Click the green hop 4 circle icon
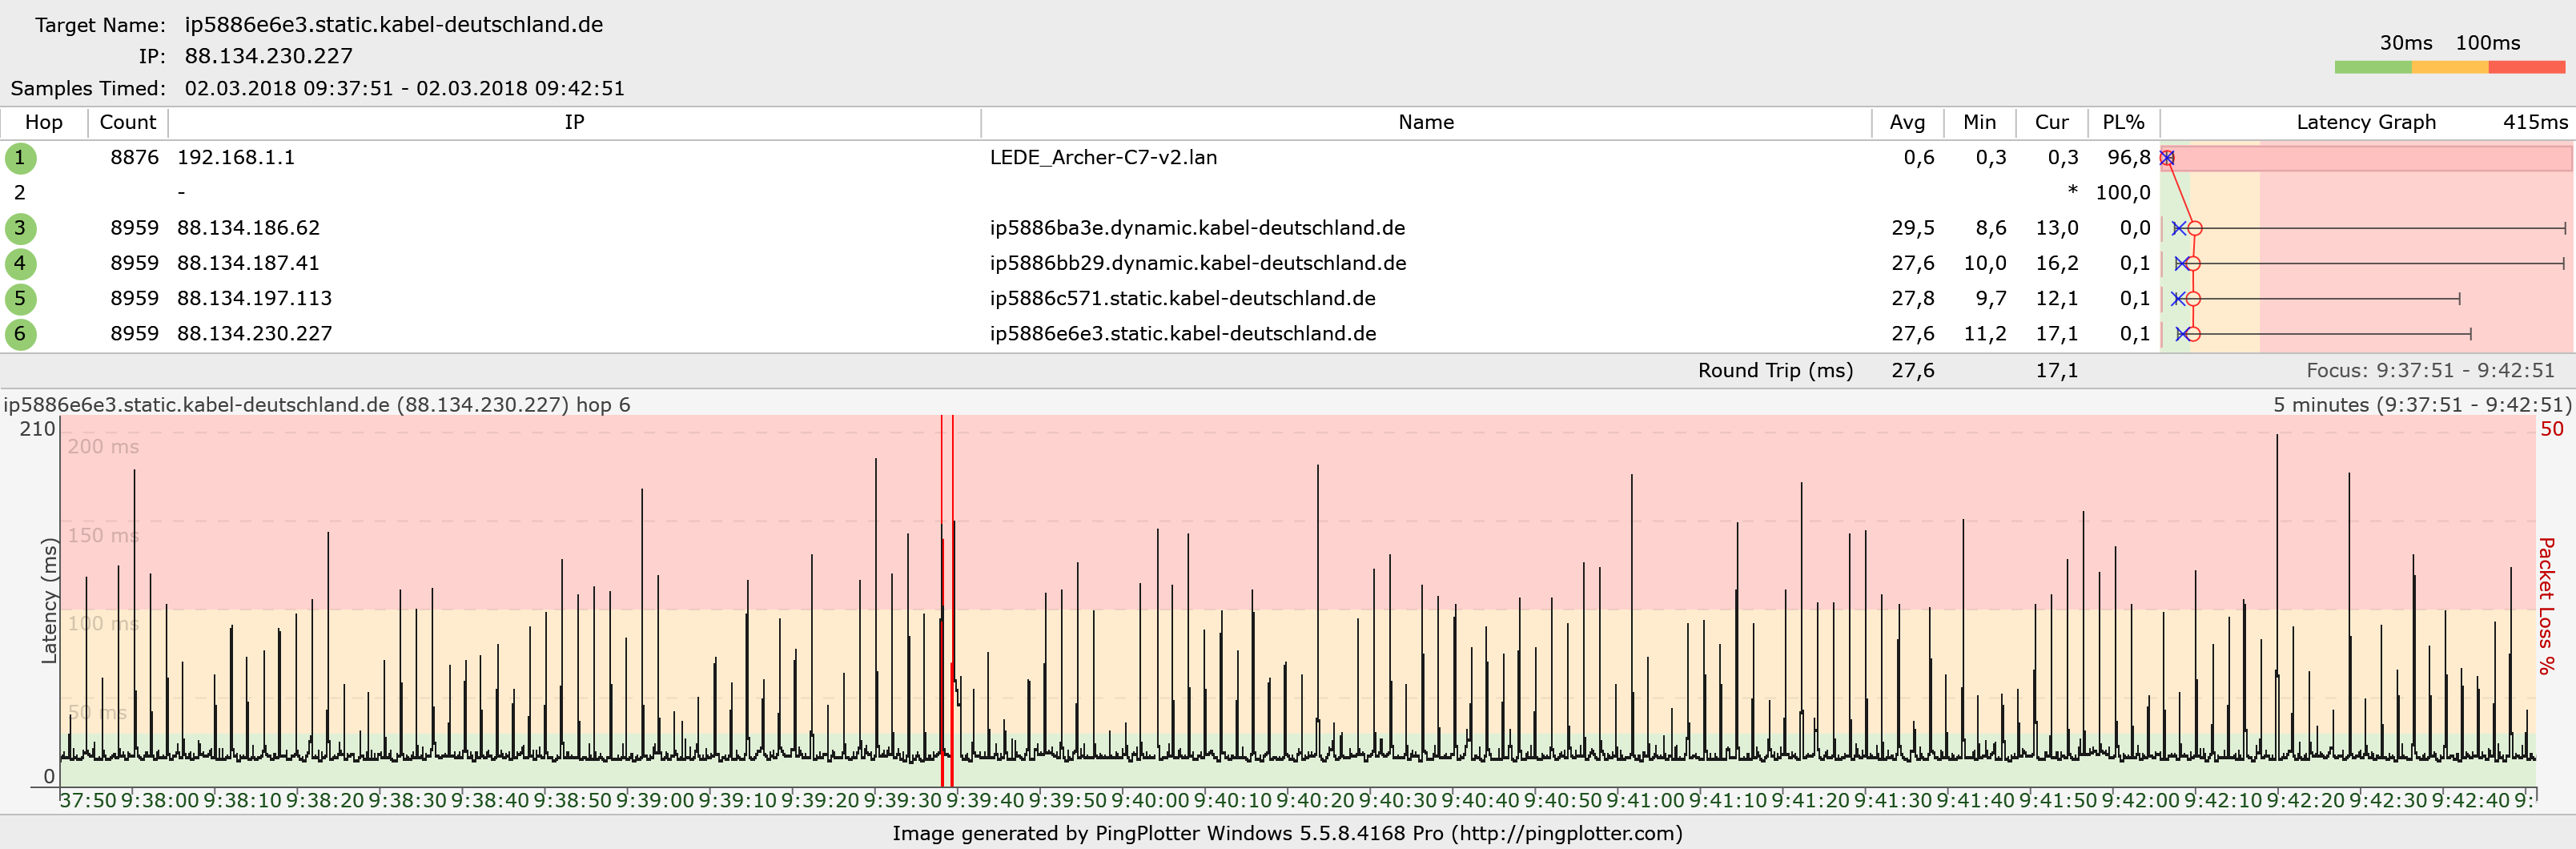 pos(20,264)
